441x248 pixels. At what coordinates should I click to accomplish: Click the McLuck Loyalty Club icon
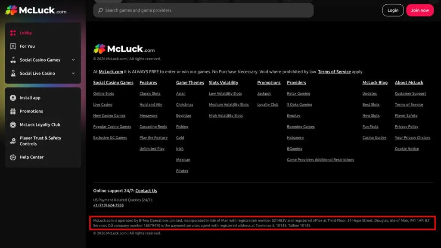pyautogui.click(x=13, y=125)
